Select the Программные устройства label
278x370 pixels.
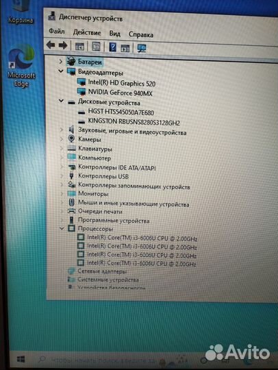tap(114, 221)
